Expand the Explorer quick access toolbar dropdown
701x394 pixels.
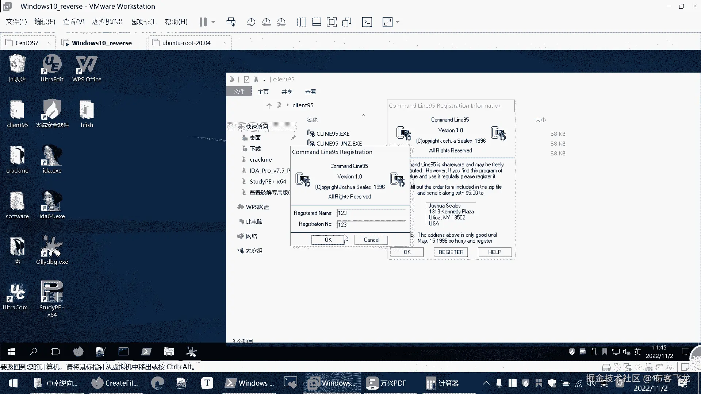coord(264,80)
